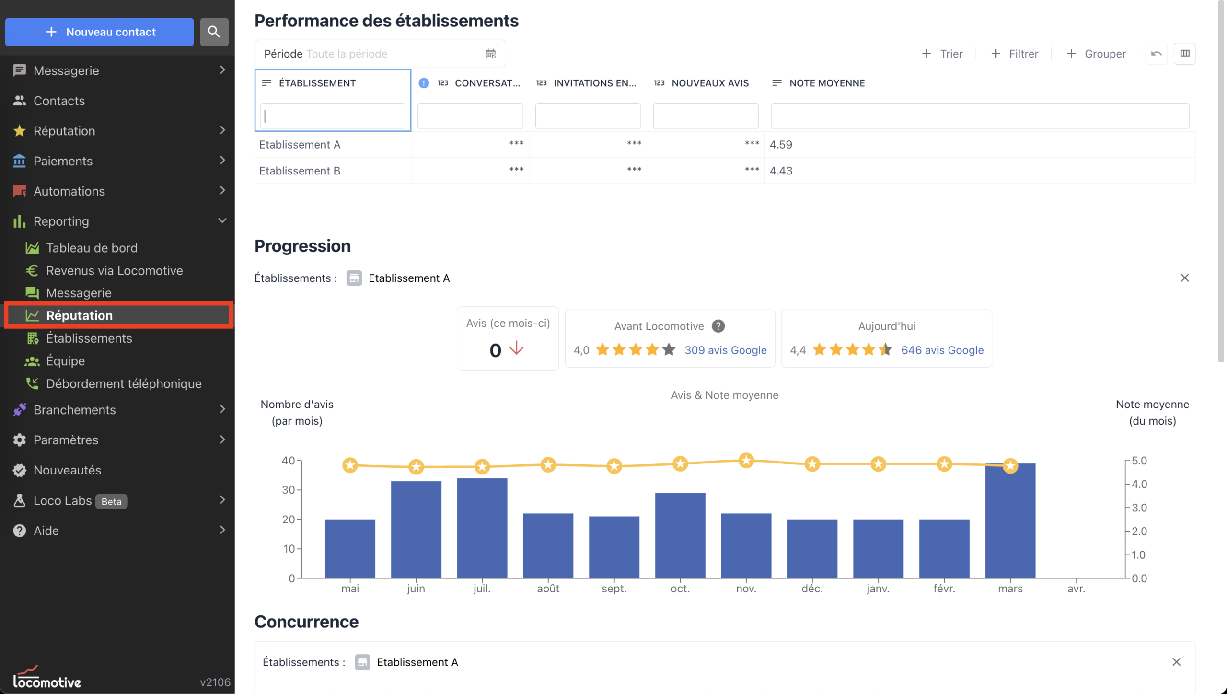Open the 646 avis Google link
This screenshot has height=694, width=1227.
(x=942, y=350)
